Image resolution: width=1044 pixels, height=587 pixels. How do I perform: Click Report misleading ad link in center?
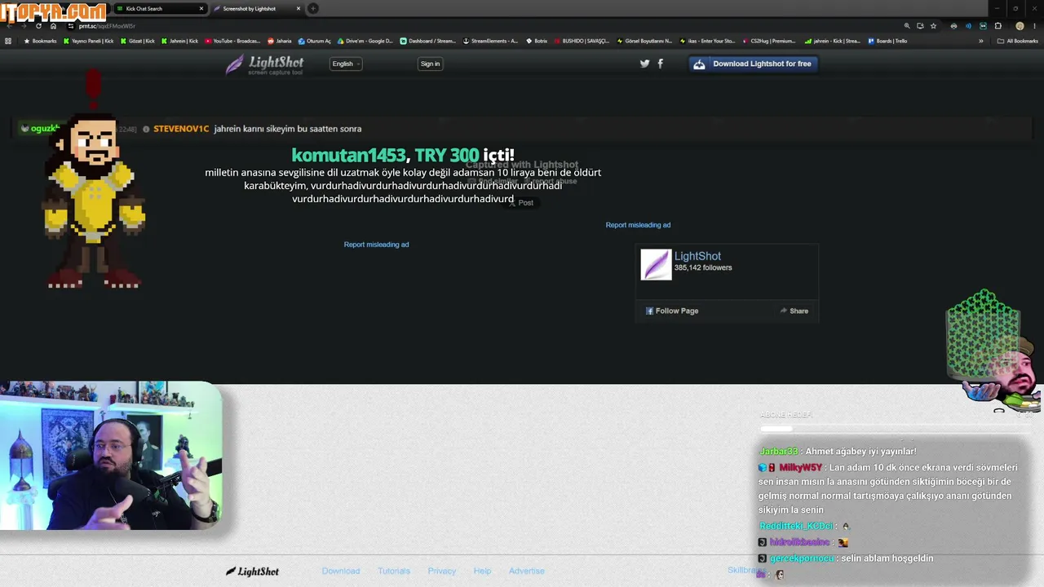(x=376, y=245)
